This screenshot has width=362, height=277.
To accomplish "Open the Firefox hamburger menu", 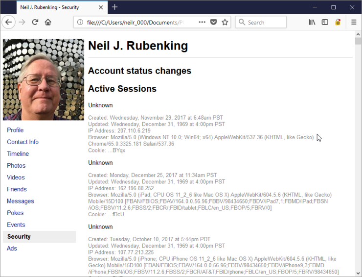I will pos(354,22).
